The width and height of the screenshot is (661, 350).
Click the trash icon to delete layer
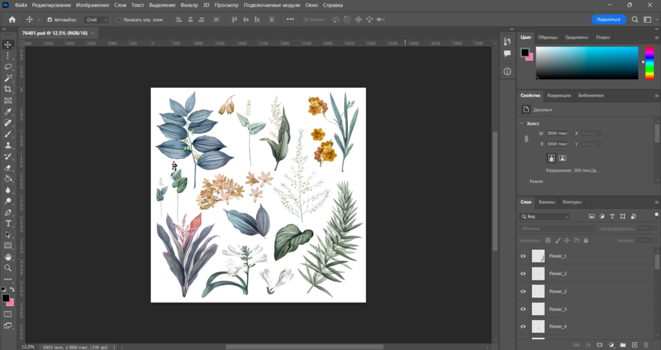646,345
